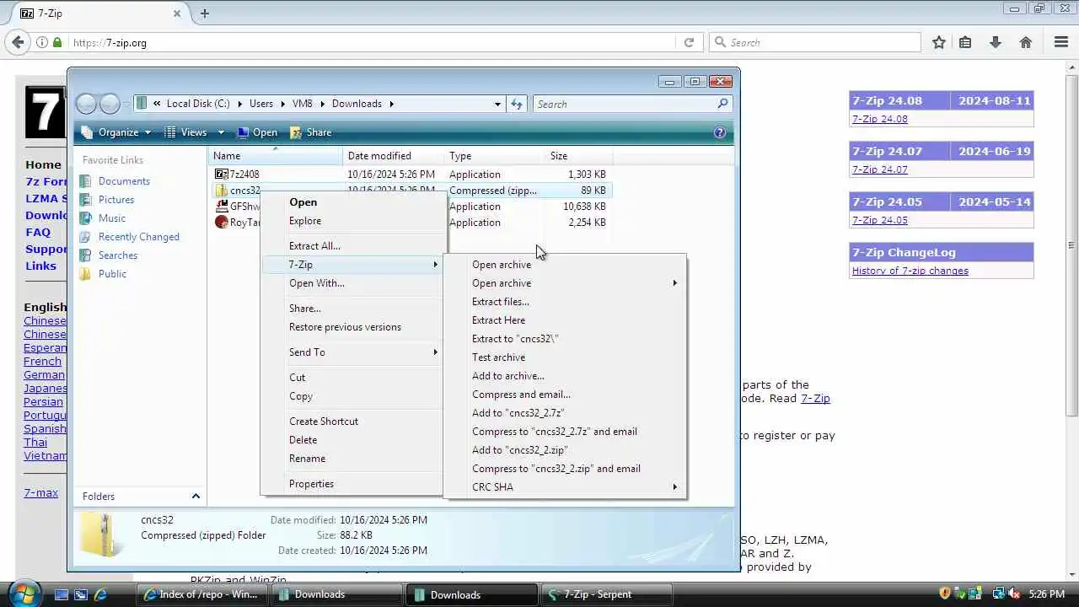
Task: Click the 7-Zip 24.07 link
Action: pos(879,169)
